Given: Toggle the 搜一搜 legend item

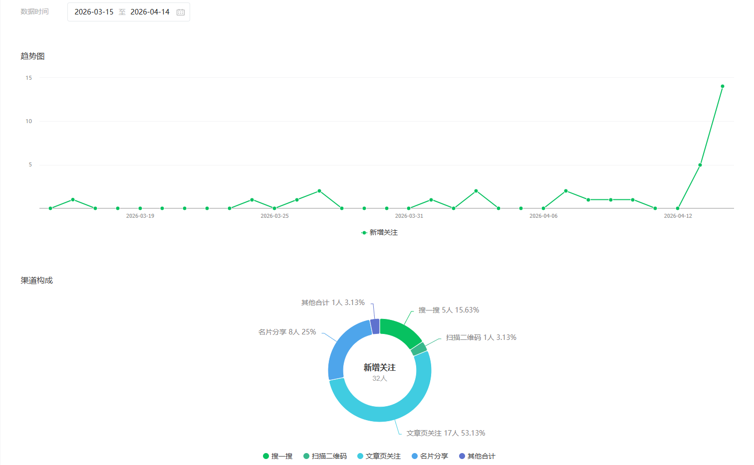Looking at the screenshot, I should 278,456.
